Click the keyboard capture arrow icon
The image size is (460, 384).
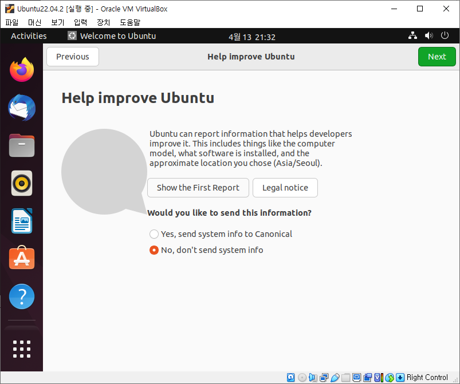pos(400,377)
